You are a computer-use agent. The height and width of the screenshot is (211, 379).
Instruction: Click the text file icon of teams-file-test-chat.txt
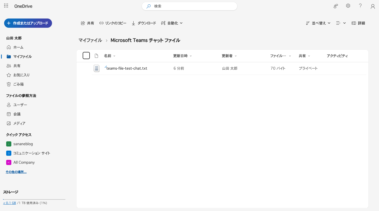pyautogui.click(x=97, y=68)
